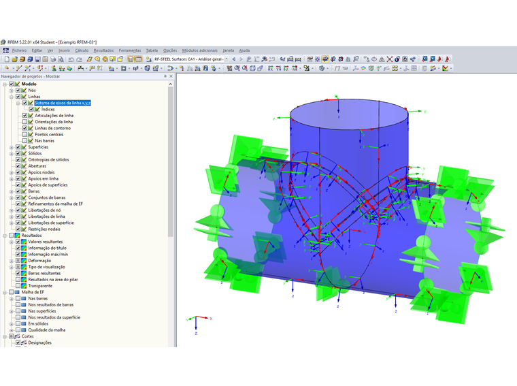Viewport: 517px width, 386px height.
Task: Click the view in Z direction icon
Action: click(286, 68)
